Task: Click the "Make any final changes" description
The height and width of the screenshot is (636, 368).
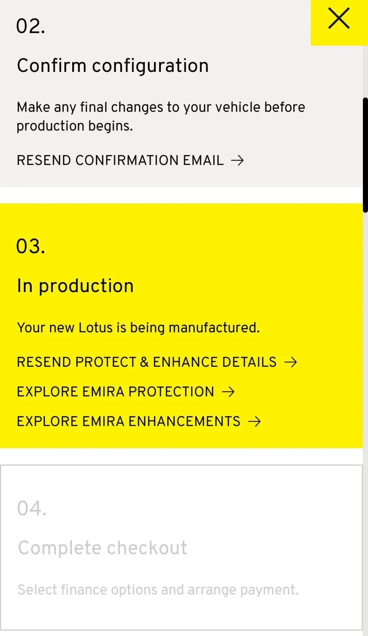Action: [161, 116]
